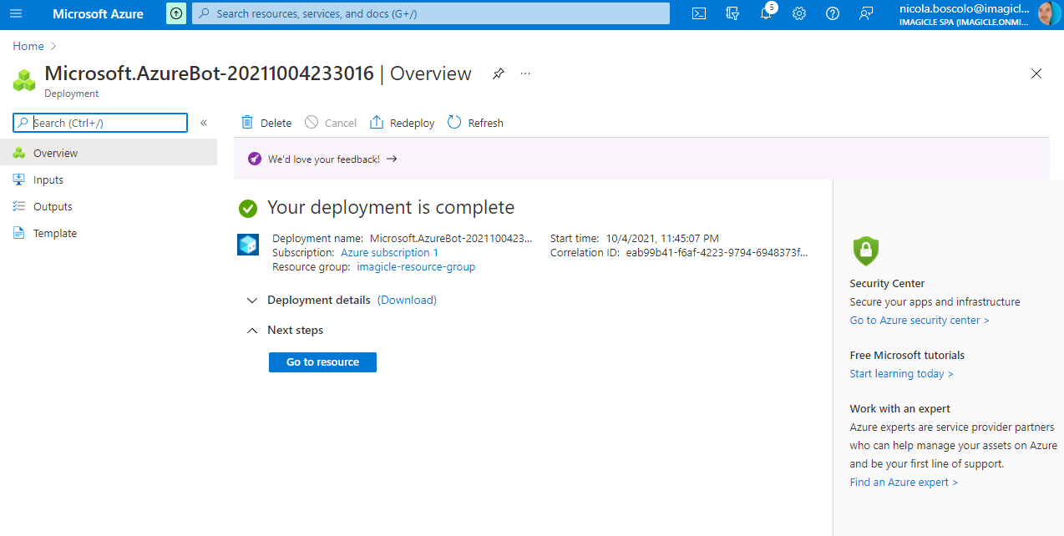Viewport: 1064px width, 536px height.
Task: Open Template in the side menu
Action: pyautogui.click(x=55, y=234)
